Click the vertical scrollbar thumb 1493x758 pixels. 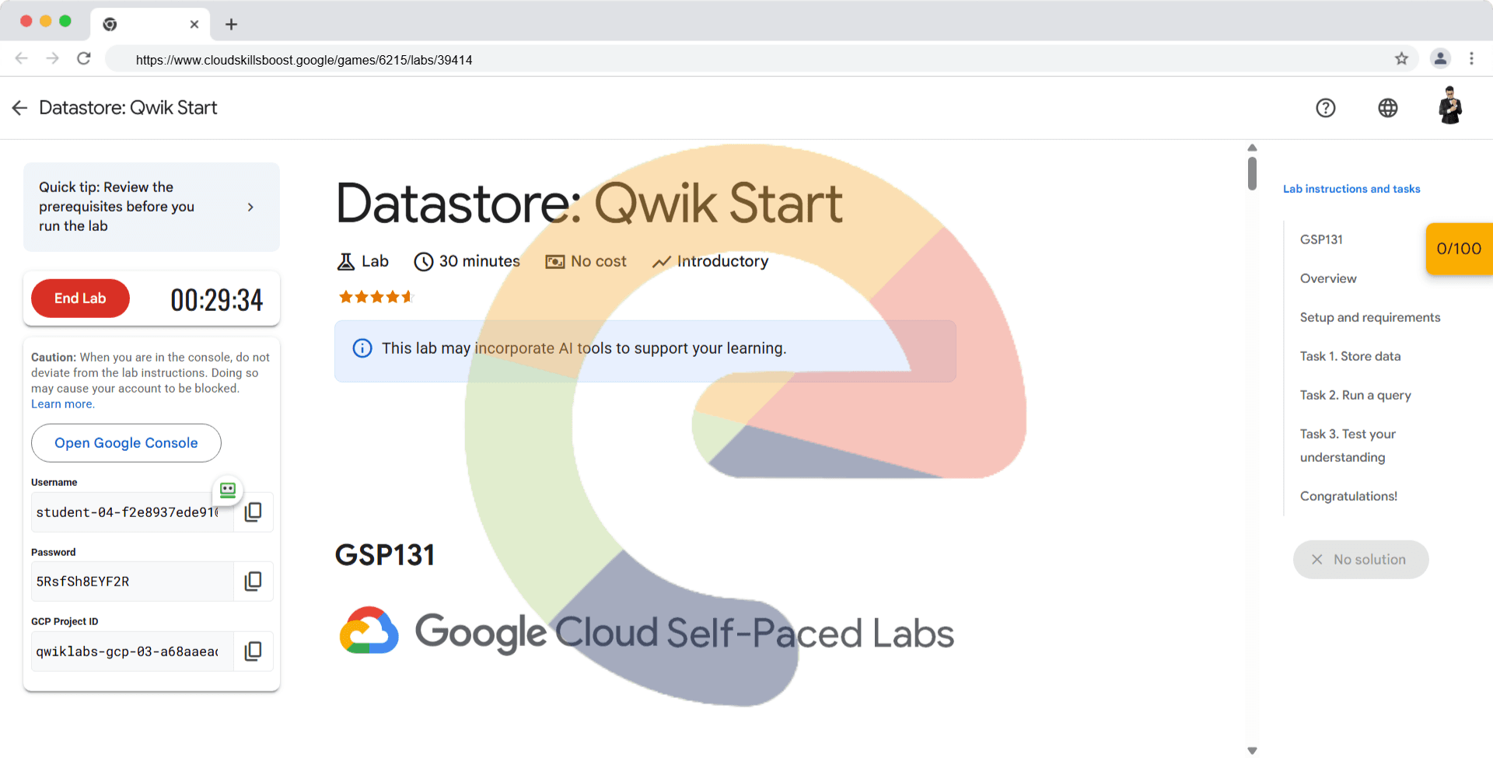(1252, 173)
